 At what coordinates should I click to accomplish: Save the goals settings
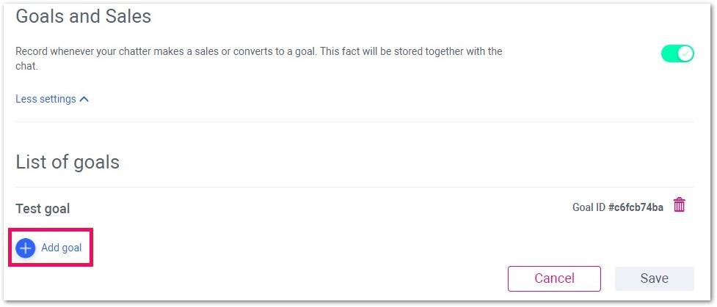pos(655,278)
